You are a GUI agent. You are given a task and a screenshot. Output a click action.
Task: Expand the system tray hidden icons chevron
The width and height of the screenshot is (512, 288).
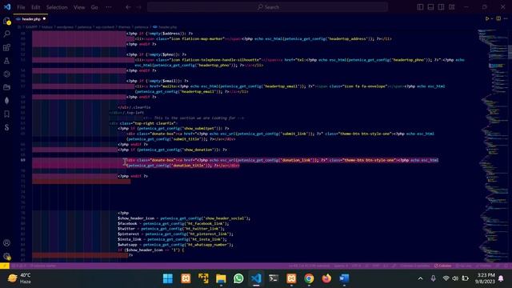click(421, 278)
